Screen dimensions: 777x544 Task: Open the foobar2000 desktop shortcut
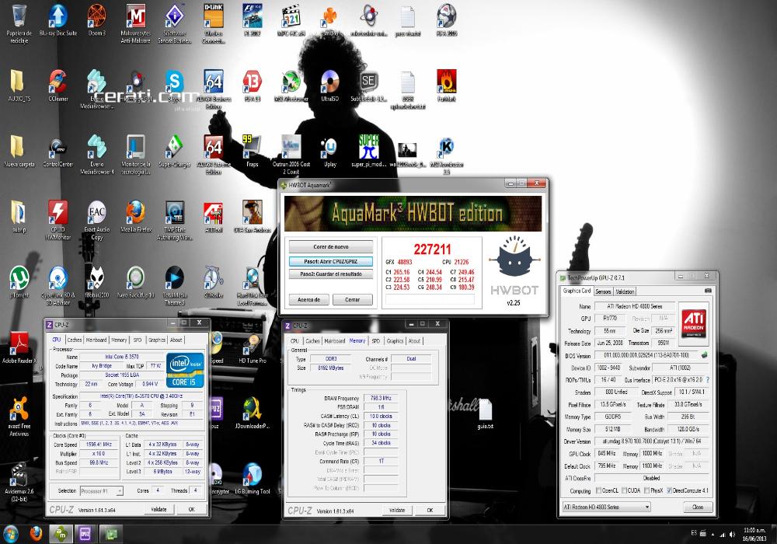coord(96,282)
